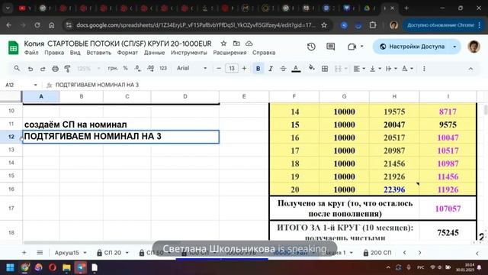Select the cell showing 107057
488x275 pixels.
click(x=448, y=209)
